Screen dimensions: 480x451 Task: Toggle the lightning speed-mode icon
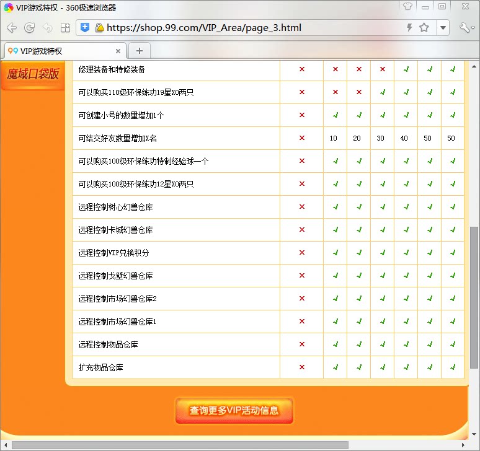pyautogui.click(x=409, y=28)
